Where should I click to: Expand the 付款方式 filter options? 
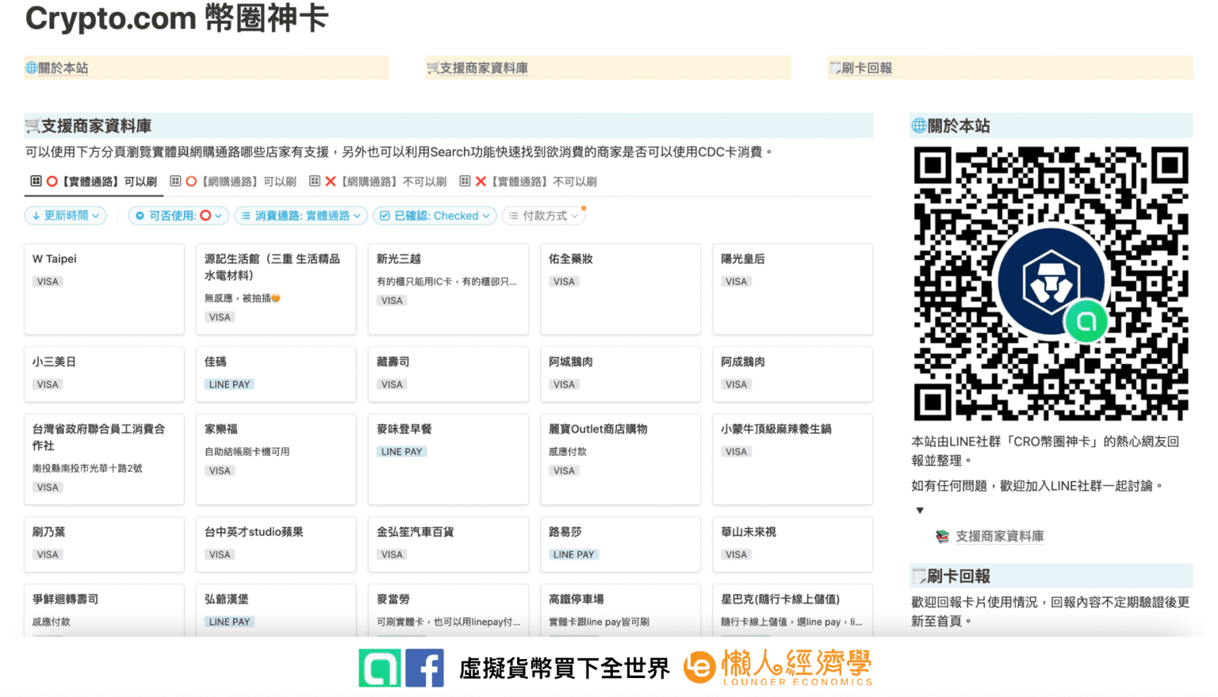(x=544, y=215)
